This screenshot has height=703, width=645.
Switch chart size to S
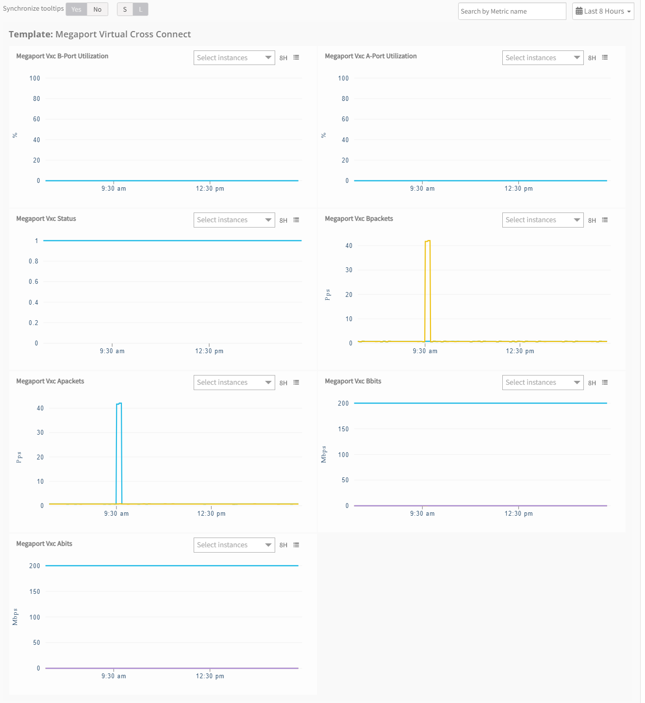125,9
